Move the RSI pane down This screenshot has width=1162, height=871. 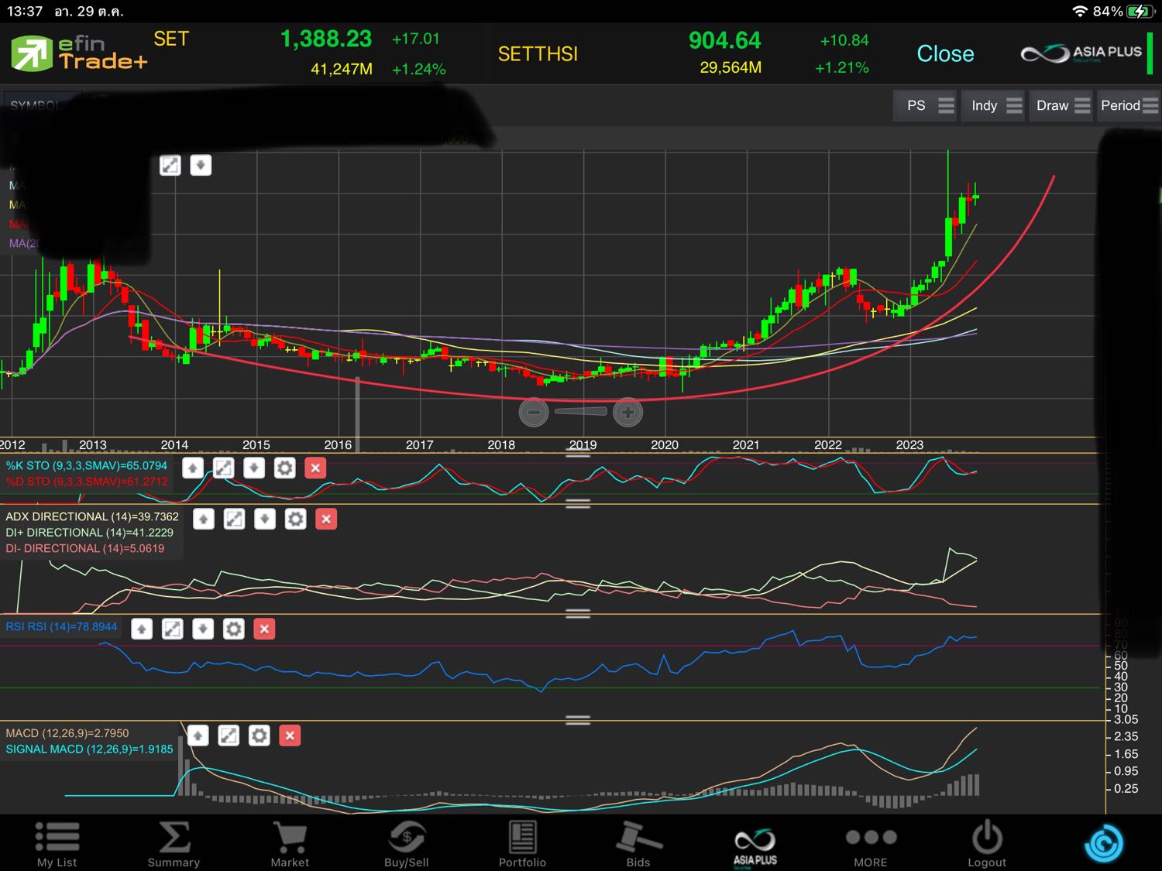(203, 629)
